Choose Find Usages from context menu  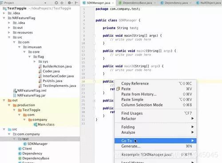pyautogui.click(x=155, y=113)
